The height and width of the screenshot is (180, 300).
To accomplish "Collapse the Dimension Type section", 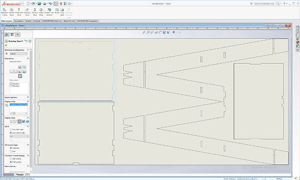I will (28, 145).
